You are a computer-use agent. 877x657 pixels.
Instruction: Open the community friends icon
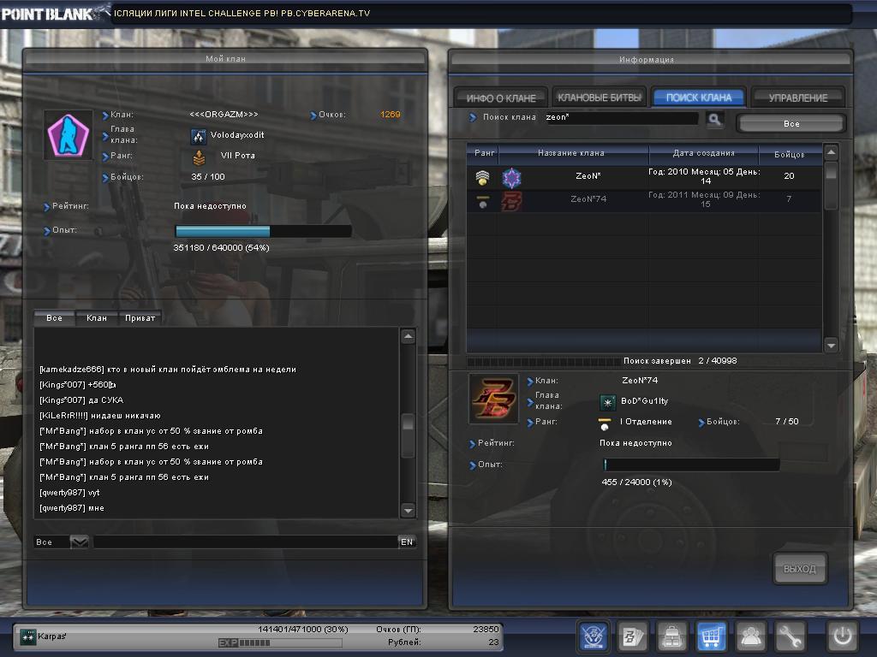[751, 636]
